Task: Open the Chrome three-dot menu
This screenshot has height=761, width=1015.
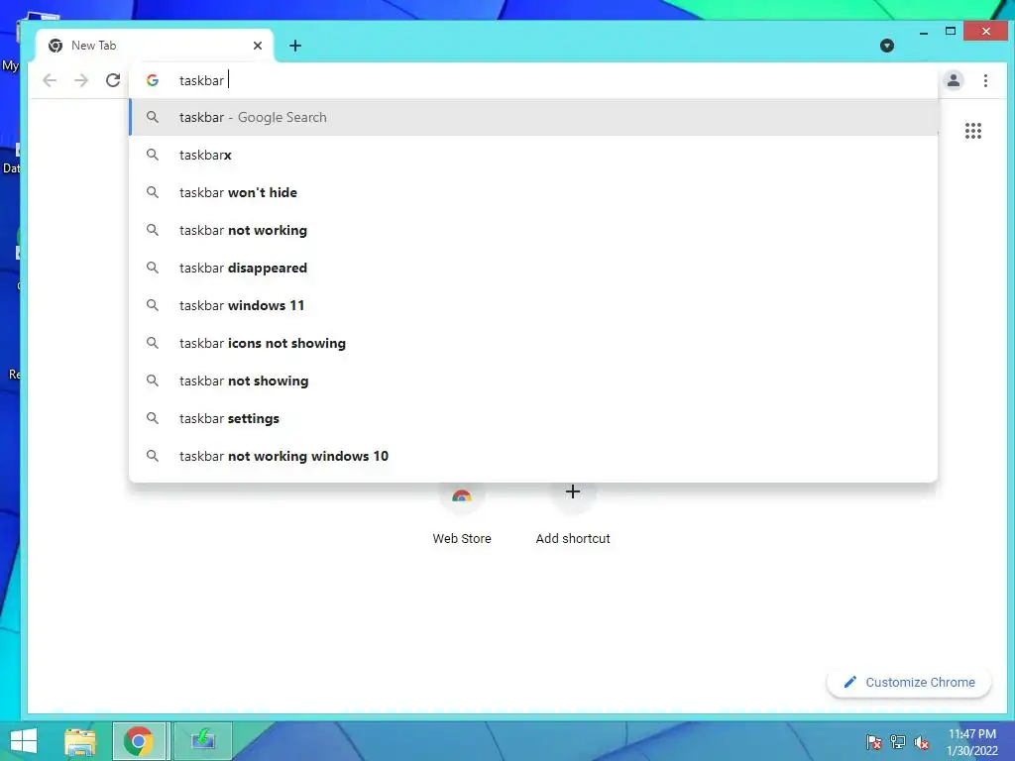Action: click(x=985, y=80)
